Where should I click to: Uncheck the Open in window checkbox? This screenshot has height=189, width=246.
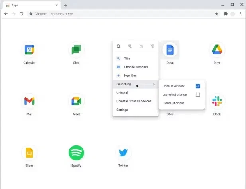tap(198, 86)
